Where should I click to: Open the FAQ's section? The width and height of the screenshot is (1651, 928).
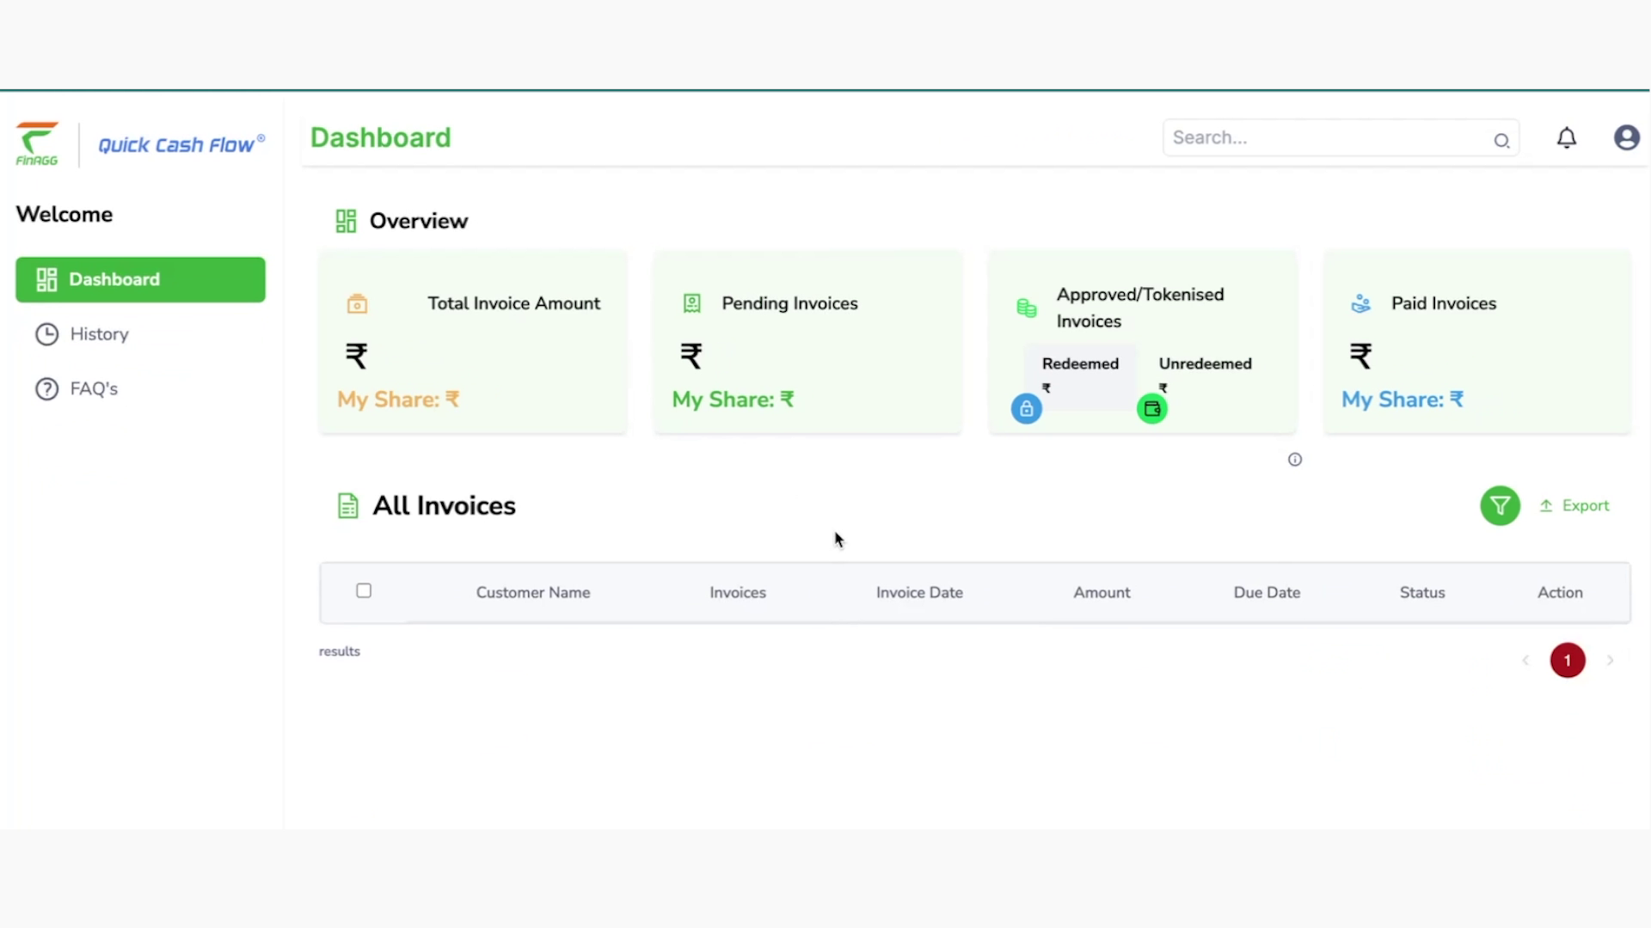(93, 388)
